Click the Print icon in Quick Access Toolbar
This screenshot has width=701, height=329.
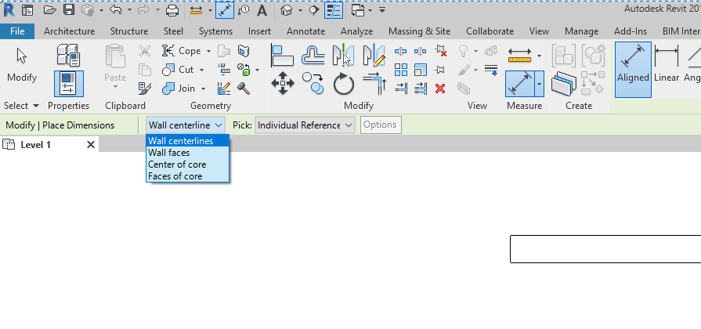point(172,10)
